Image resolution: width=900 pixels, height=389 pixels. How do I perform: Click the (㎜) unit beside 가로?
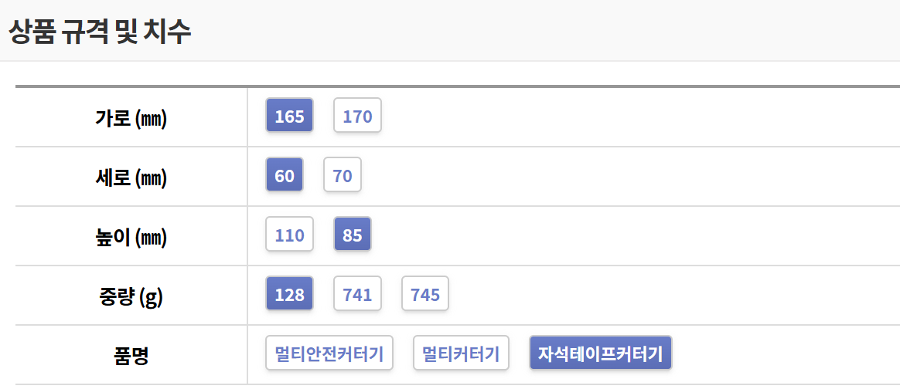coord(151,119)
